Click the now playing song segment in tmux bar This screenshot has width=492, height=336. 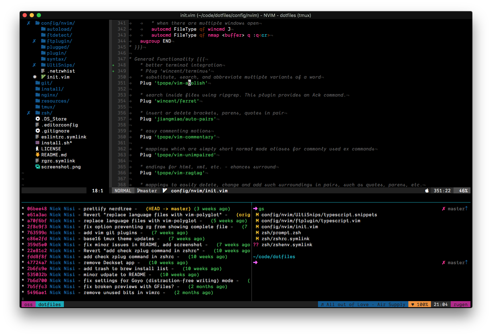[363, 304]
